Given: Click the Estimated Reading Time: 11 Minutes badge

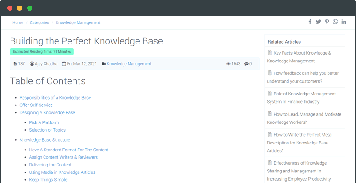Looking at the screenshot, I should coord(42,51).
